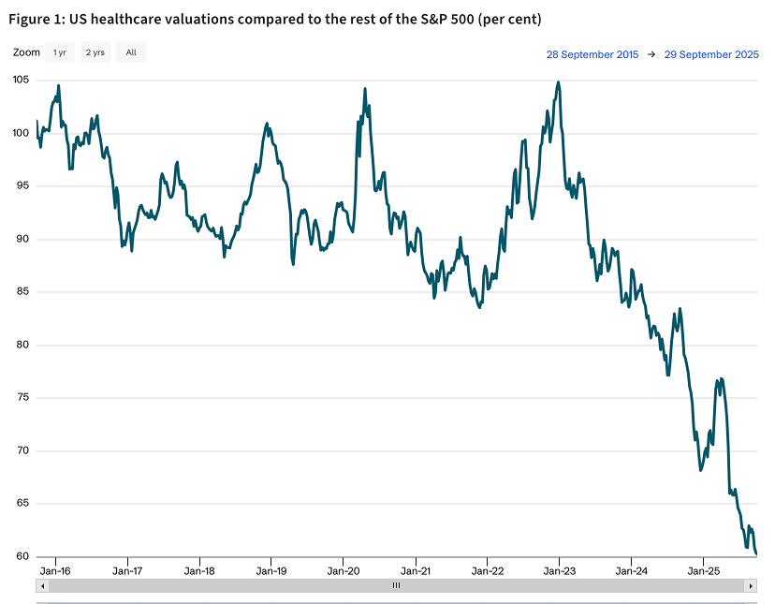Click the Jan-16 axis label
775x604 pixels.
click(54, 569)
